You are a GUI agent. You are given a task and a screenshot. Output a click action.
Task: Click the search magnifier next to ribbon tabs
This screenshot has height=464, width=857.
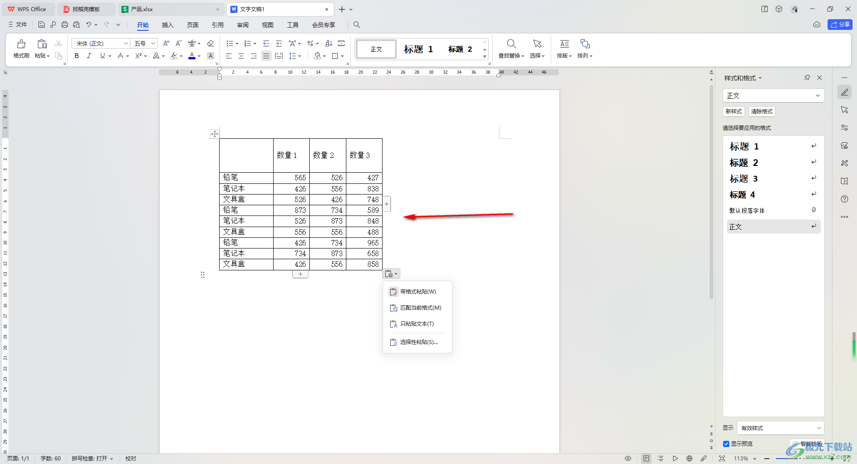coord(357,25)
